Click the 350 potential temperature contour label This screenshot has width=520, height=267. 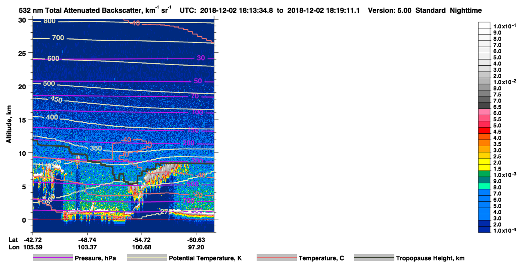(95, 148)
